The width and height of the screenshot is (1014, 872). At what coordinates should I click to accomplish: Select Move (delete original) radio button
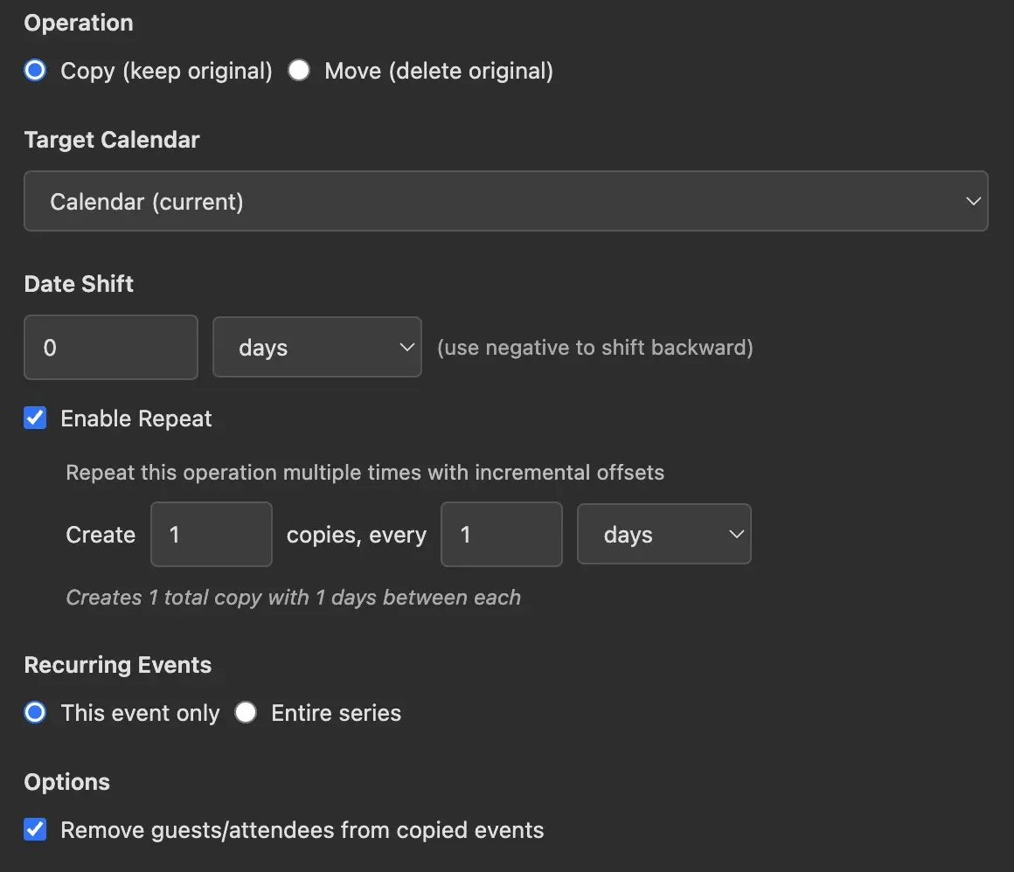(299, 70)
